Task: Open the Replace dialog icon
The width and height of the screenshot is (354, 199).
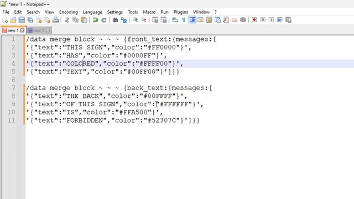Action: point(124,20)
